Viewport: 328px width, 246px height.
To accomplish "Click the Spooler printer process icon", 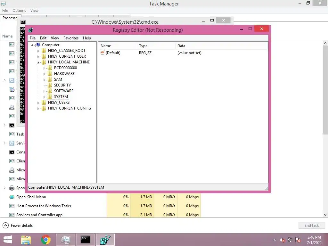I will coord(12,188).
